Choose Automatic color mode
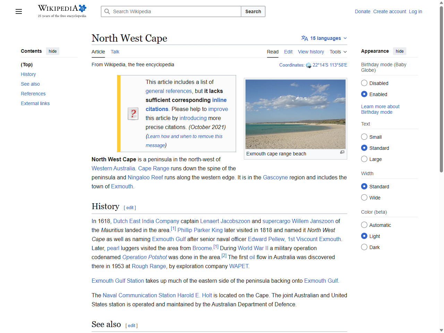444x333 pixels. point(364,225)
